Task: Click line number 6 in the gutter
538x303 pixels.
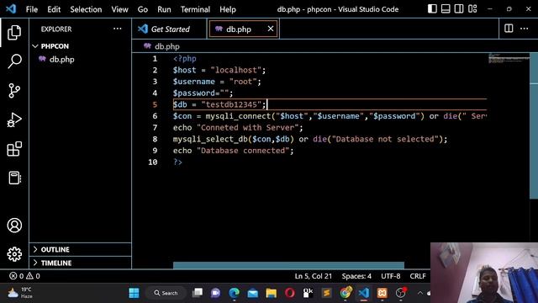Action: tap(155, 116)
